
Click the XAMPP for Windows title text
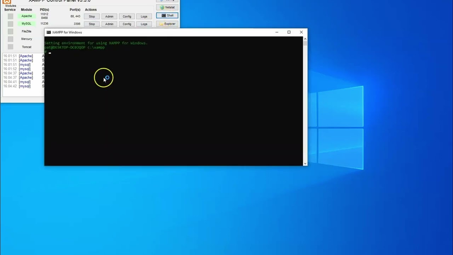67,32
